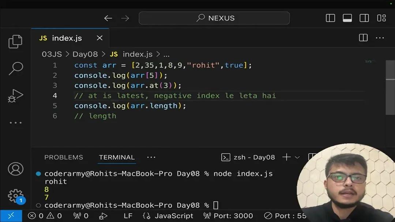Viewport: 395px width, 222px height.
Task: Click ports forwarded indicator showing 0
Action: click(x=81, y=216)
